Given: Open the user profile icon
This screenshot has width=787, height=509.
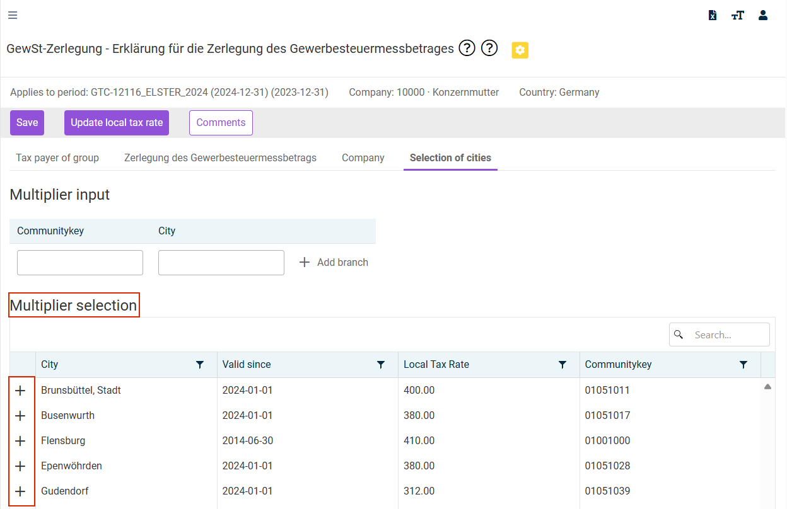Looking at the screenshot, I should [x=763, y=16].
